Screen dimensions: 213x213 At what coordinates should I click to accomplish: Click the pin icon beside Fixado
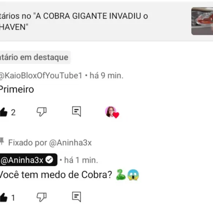[x=2, y=141]
